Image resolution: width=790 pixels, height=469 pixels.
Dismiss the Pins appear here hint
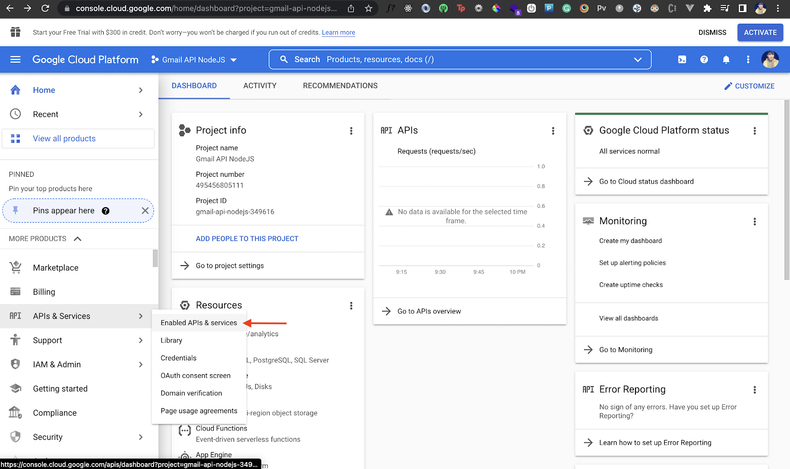click(x=145, y=211)
